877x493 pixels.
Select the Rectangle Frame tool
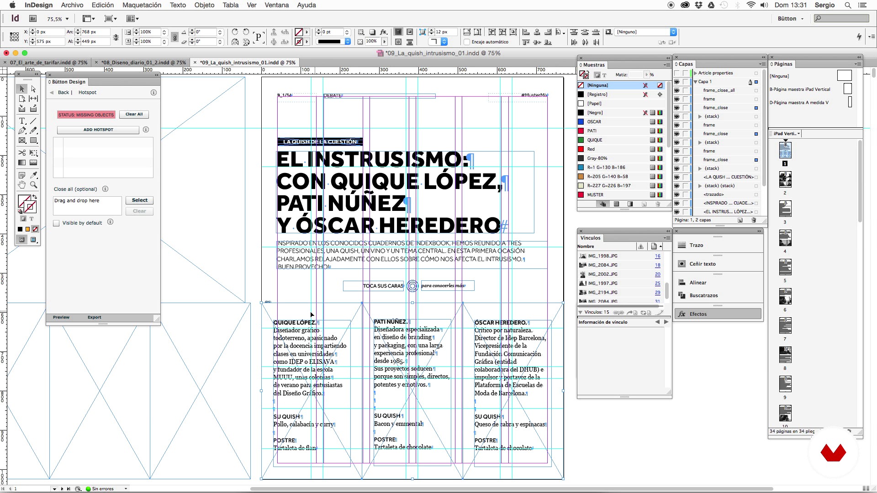(22, 141)
